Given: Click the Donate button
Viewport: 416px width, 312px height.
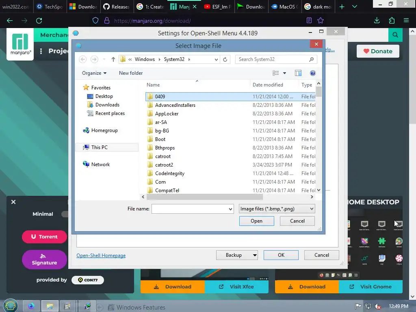Looking at the screenshot, I should click(378, 51).
